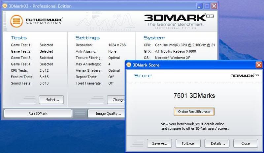This screenshot has height=153, width=264.
Task: Click the Texture Filtering value Optimal
Action: pyautogui.click(x=114, y=58)
